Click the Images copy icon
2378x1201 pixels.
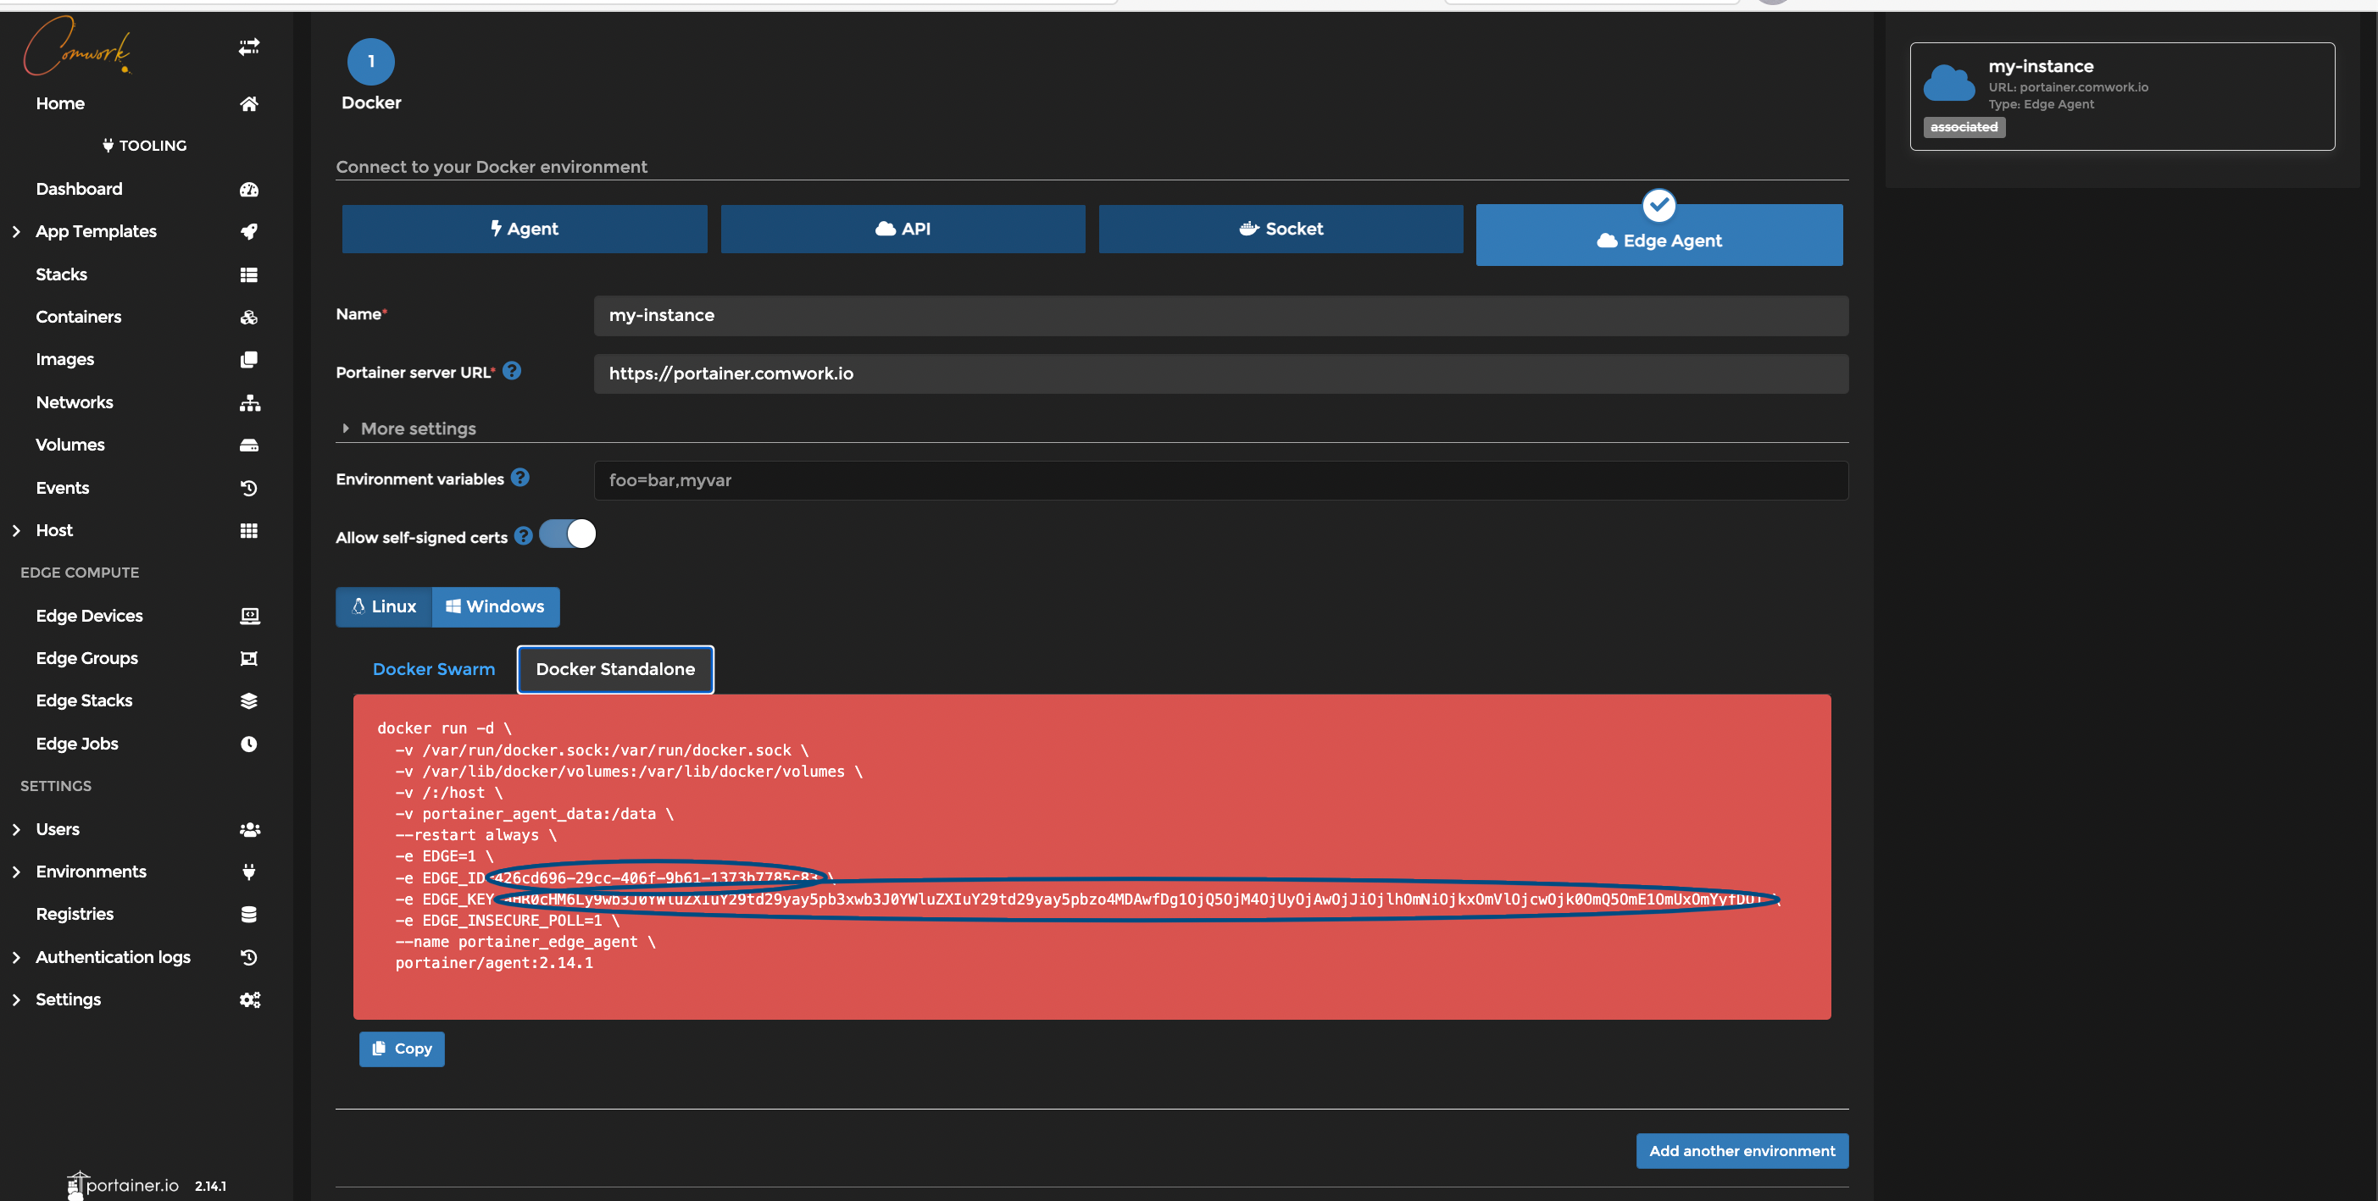pos(249,360)
